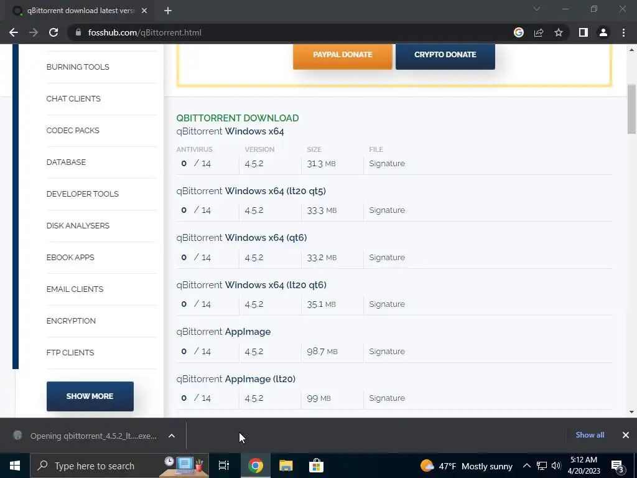Expand the download item options chevron
This screenshot has height=478, width=637.
[x=172, y=436]
